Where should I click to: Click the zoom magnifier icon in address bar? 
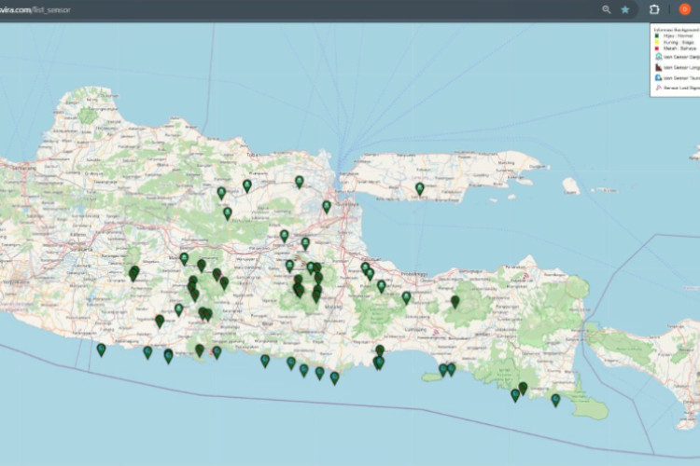click(607, 9)
